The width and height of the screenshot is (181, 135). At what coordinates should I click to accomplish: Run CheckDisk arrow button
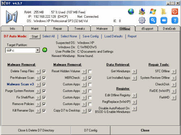[x=174, y=84]
